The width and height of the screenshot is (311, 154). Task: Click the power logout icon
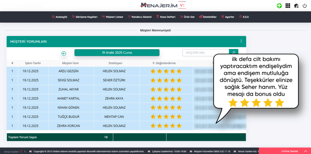click(x=305, y=5)
